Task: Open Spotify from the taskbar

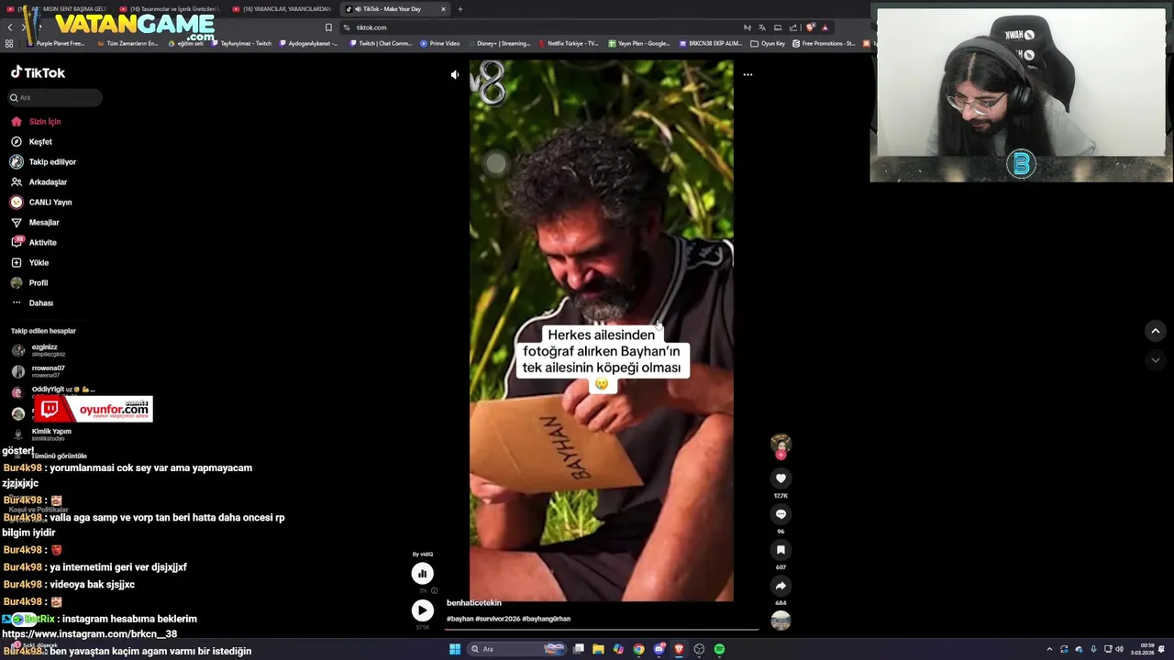Action: click(x=719, y=649)
